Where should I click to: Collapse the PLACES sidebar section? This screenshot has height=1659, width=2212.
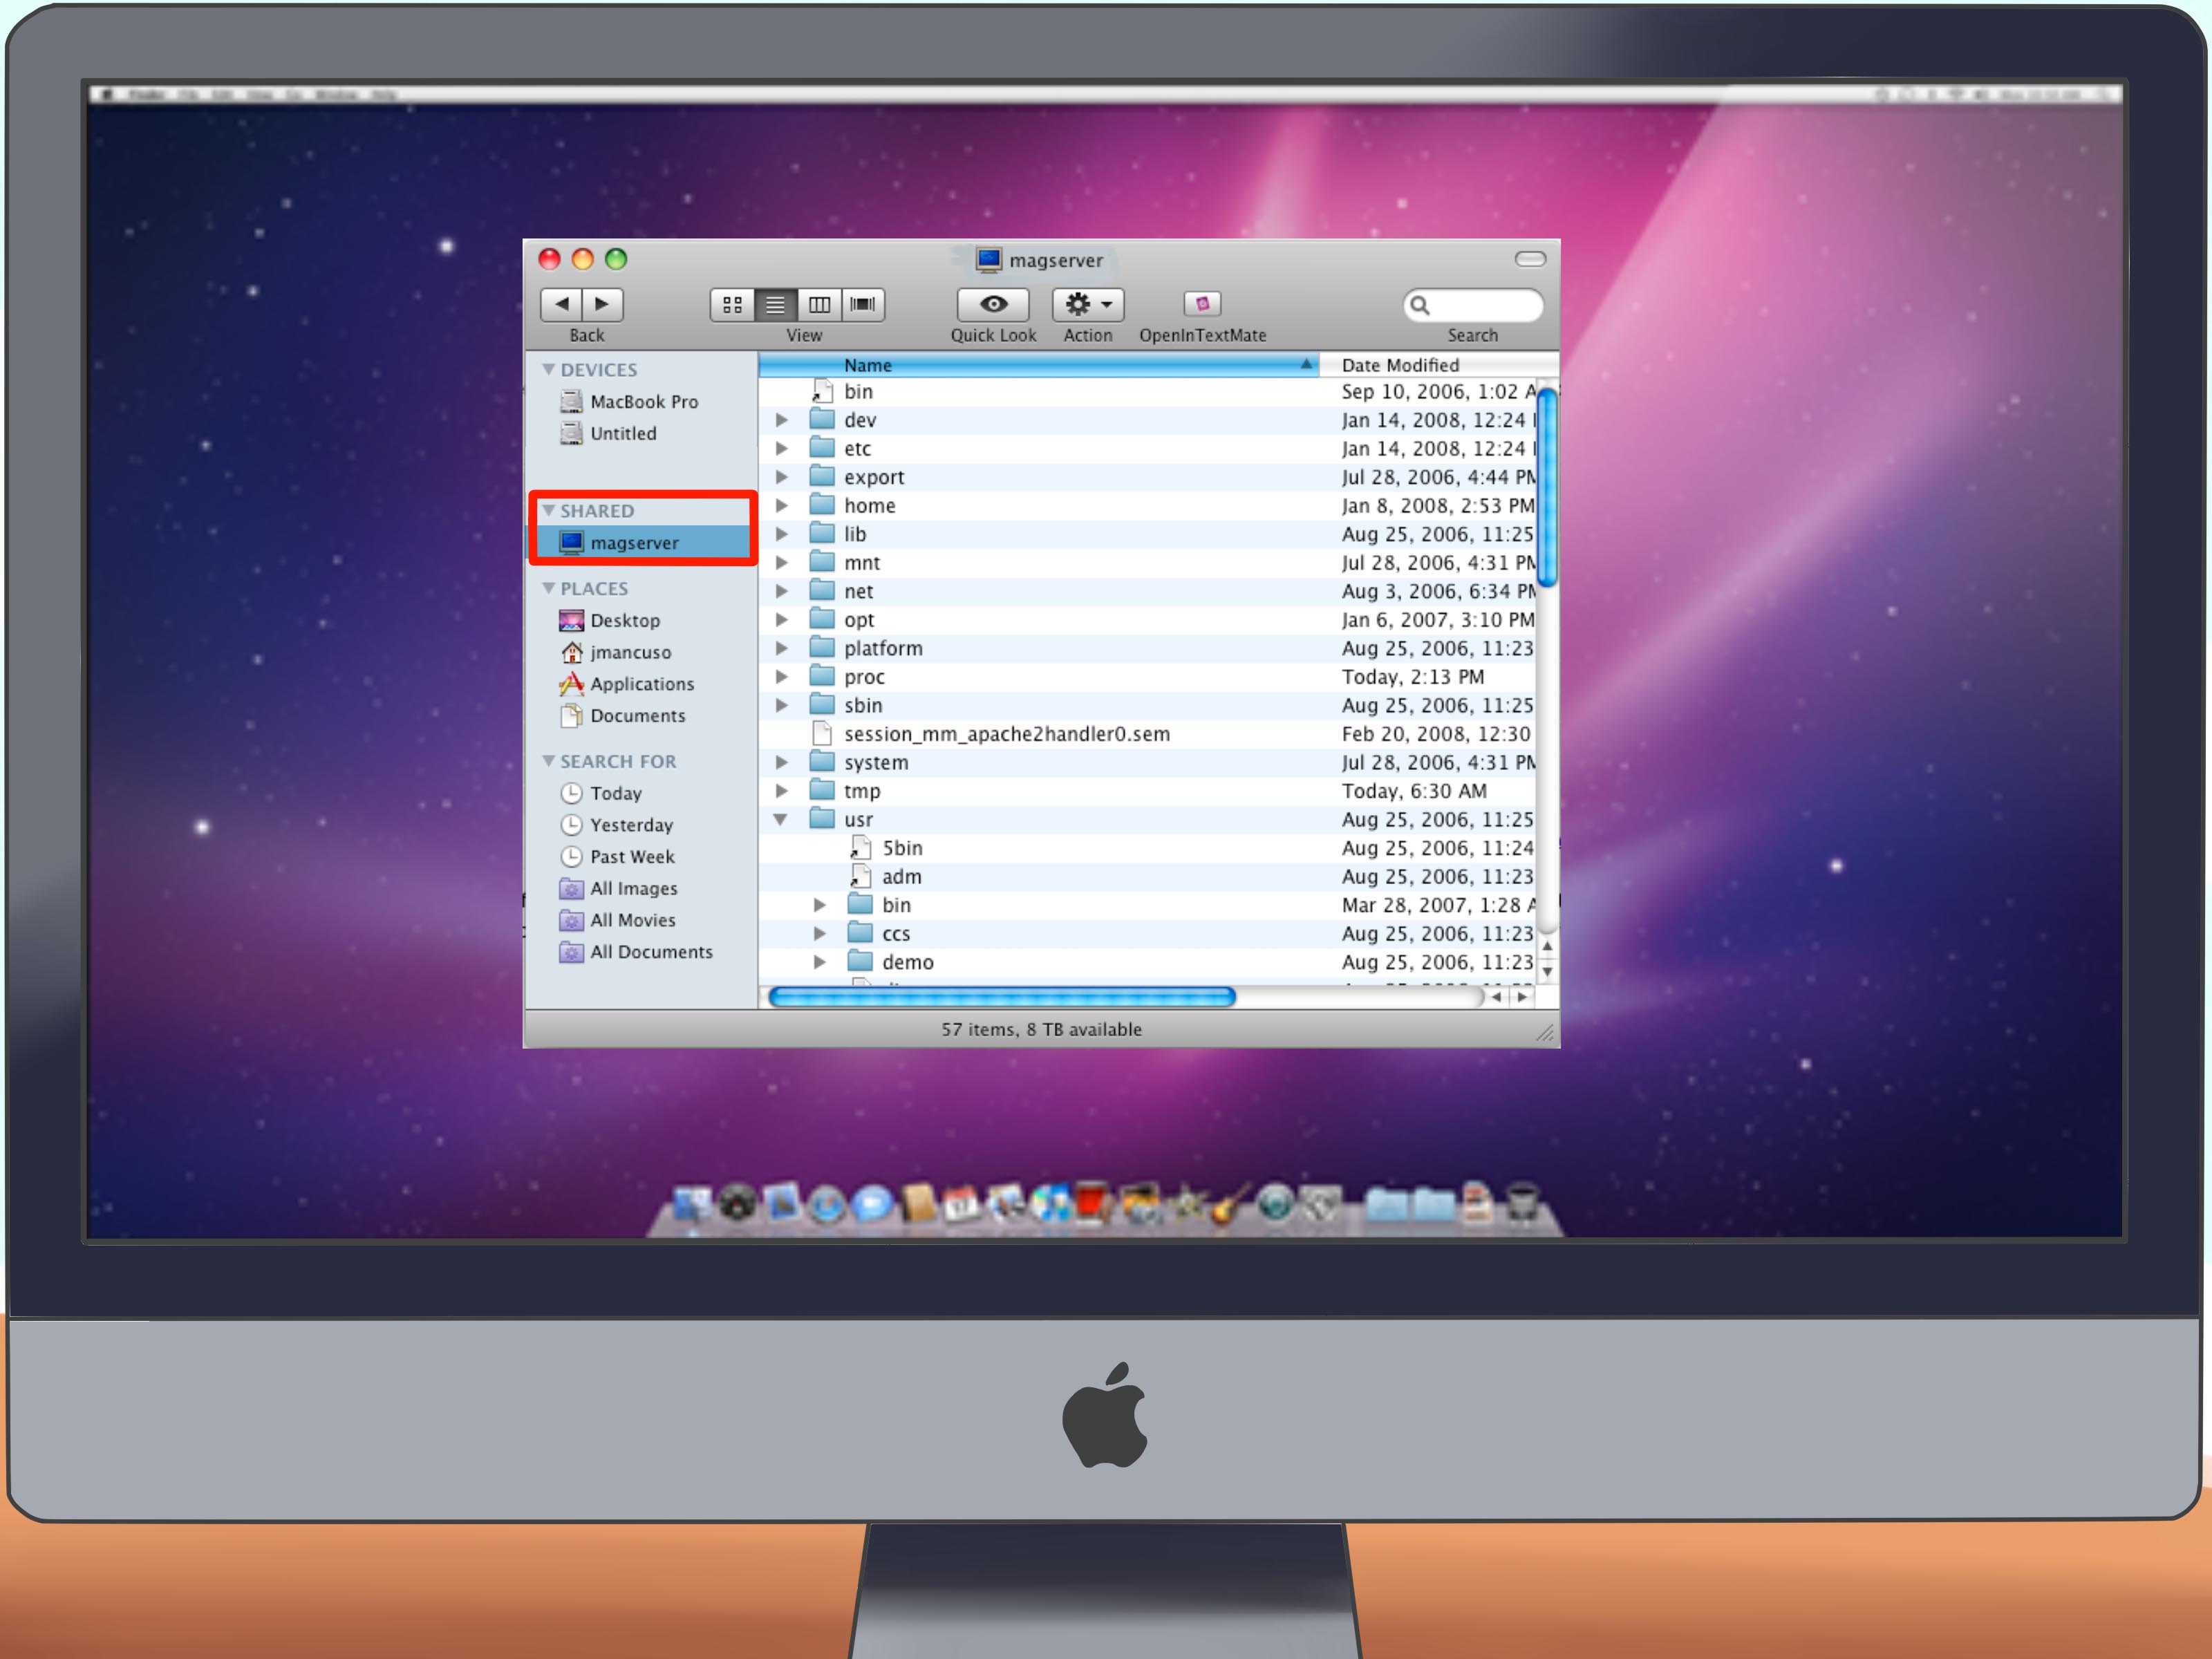548,589
